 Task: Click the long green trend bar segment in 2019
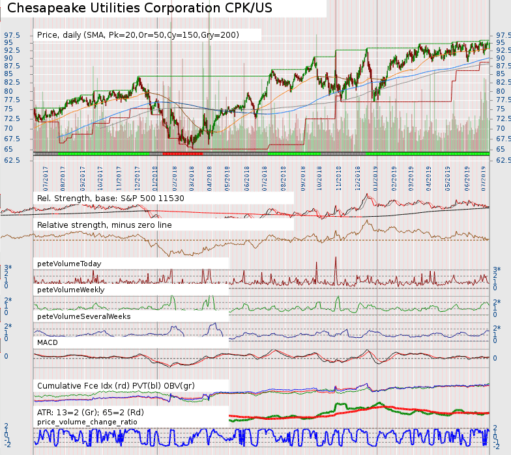click(428, 154)
